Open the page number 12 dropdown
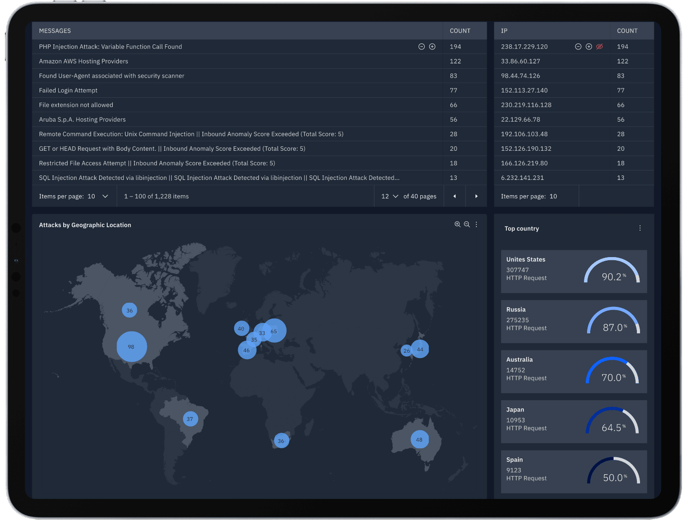This screenshot has width=688, height=520. [x=390, y=196]
